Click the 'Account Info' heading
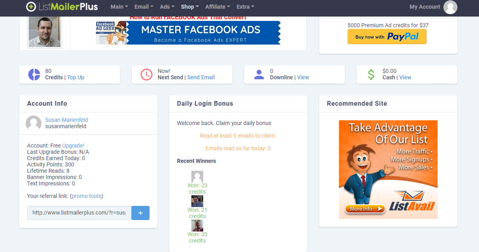The height and width of the screenshot is (252, 479). click(47, 104)
